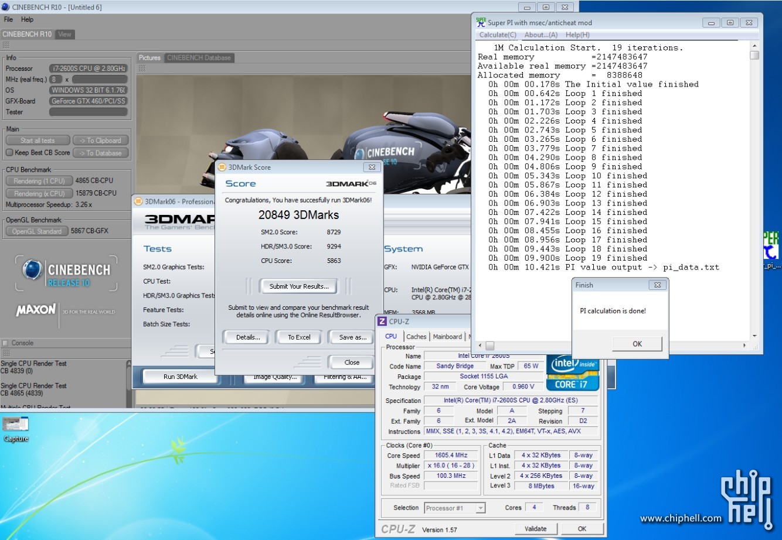Open the File menu in Cinebench

[9, 19]
